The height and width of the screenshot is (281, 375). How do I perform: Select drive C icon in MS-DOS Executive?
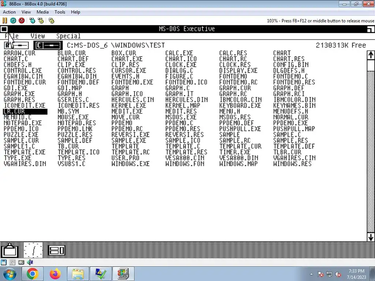(48, 45)
